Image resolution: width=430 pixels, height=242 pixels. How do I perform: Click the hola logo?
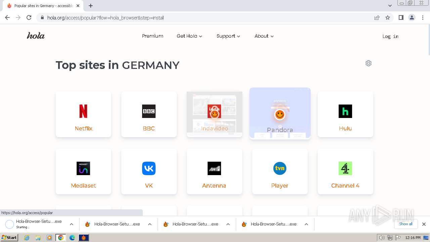point(36,36)
